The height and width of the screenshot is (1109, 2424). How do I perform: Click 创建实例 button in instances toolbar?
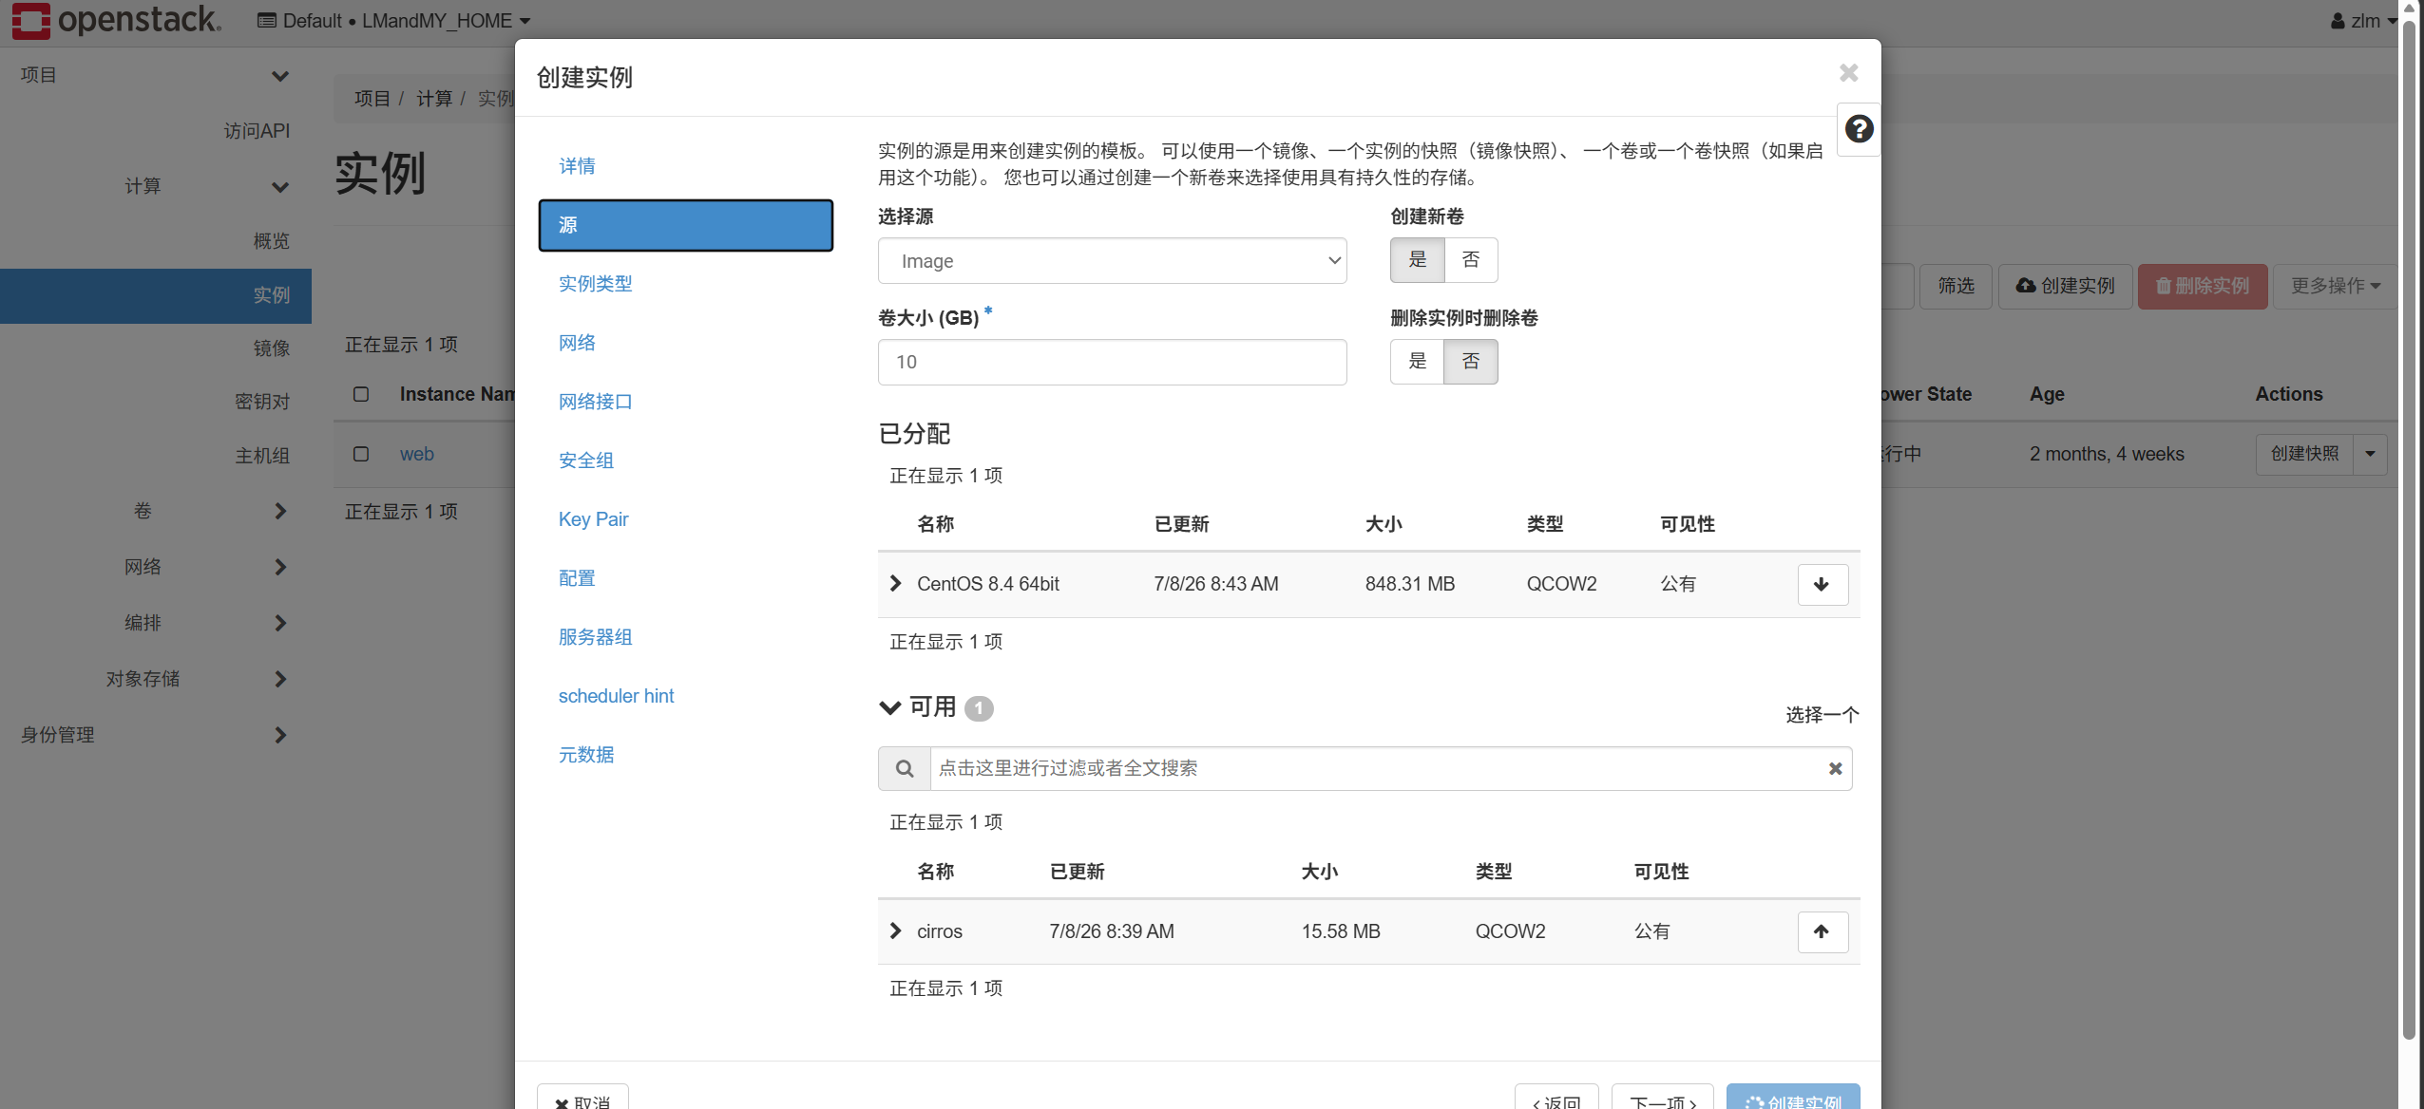click(2065, 287)
